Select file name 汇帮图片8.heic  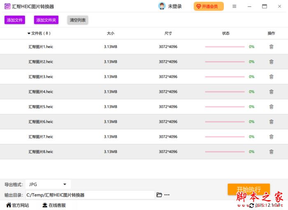(41, 152)
